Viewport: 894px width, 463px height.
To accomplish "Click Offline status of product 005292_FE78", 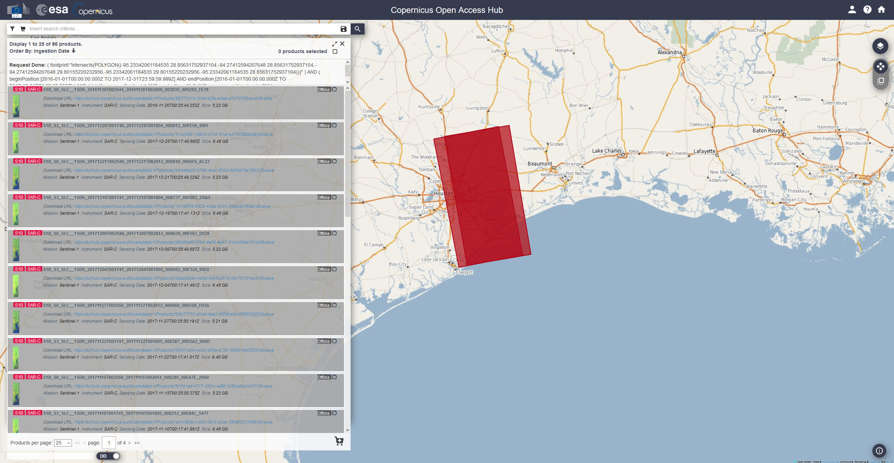I will 323,90.
